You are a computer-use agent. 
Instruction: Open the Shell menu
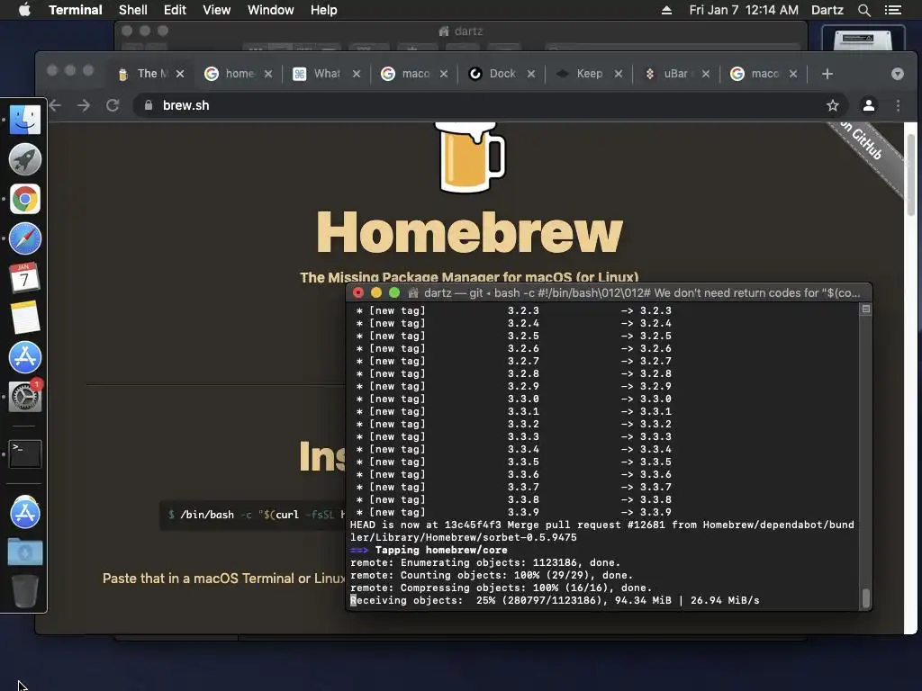133,10
